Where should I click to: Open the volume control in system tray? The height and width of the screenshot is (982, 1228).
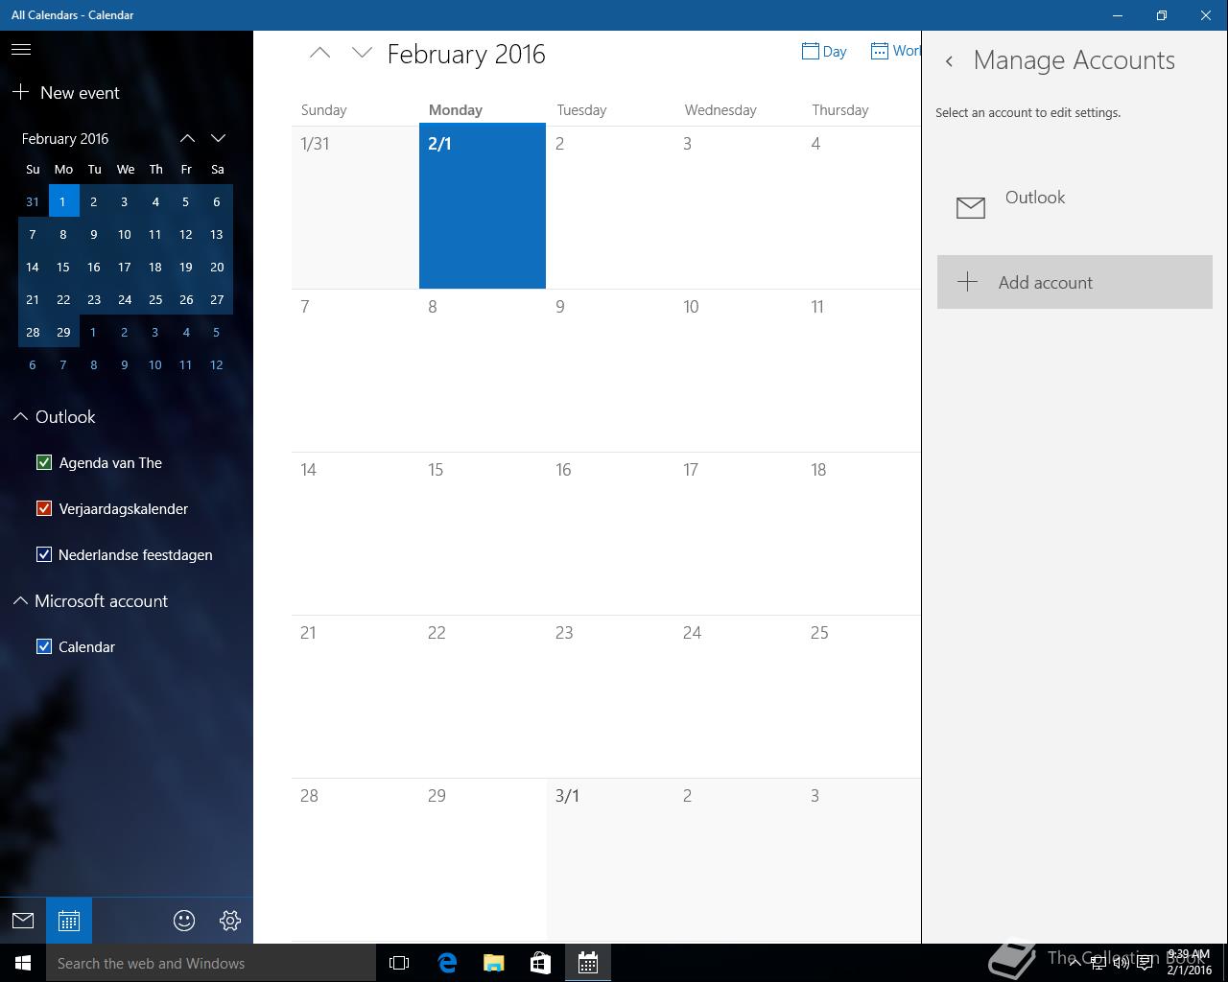[x=1122, y=963]
